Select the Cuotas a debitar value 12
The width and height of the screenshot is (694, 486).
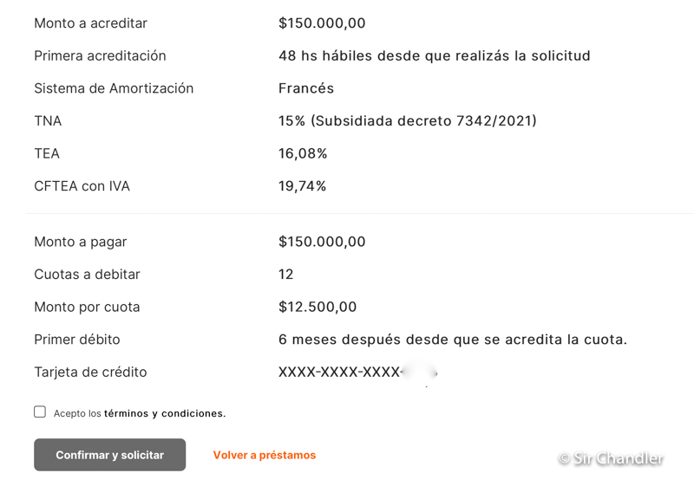click(x=286, y=274)
